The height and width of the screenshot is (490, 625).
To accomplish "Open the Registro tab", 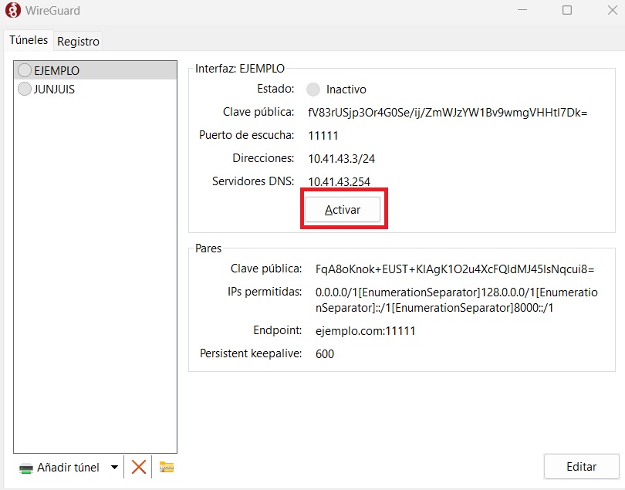I will coord(78,41).
